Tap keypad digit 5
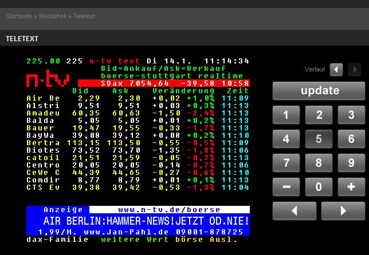The image size is (369, 255). 319,139
